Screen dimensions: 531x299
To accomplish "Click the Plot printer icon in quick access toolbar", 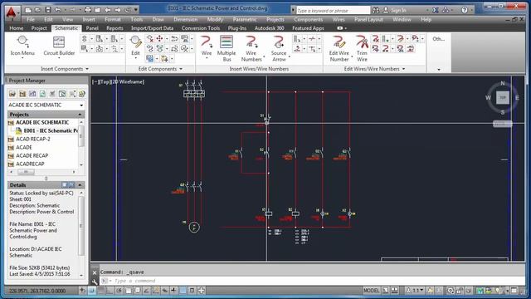I will click(88, 10).
